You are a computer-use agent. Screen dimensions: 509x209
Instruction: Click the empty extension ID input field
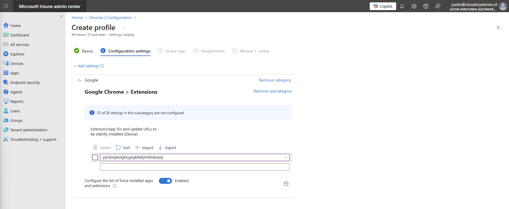(x=195, y=167)
